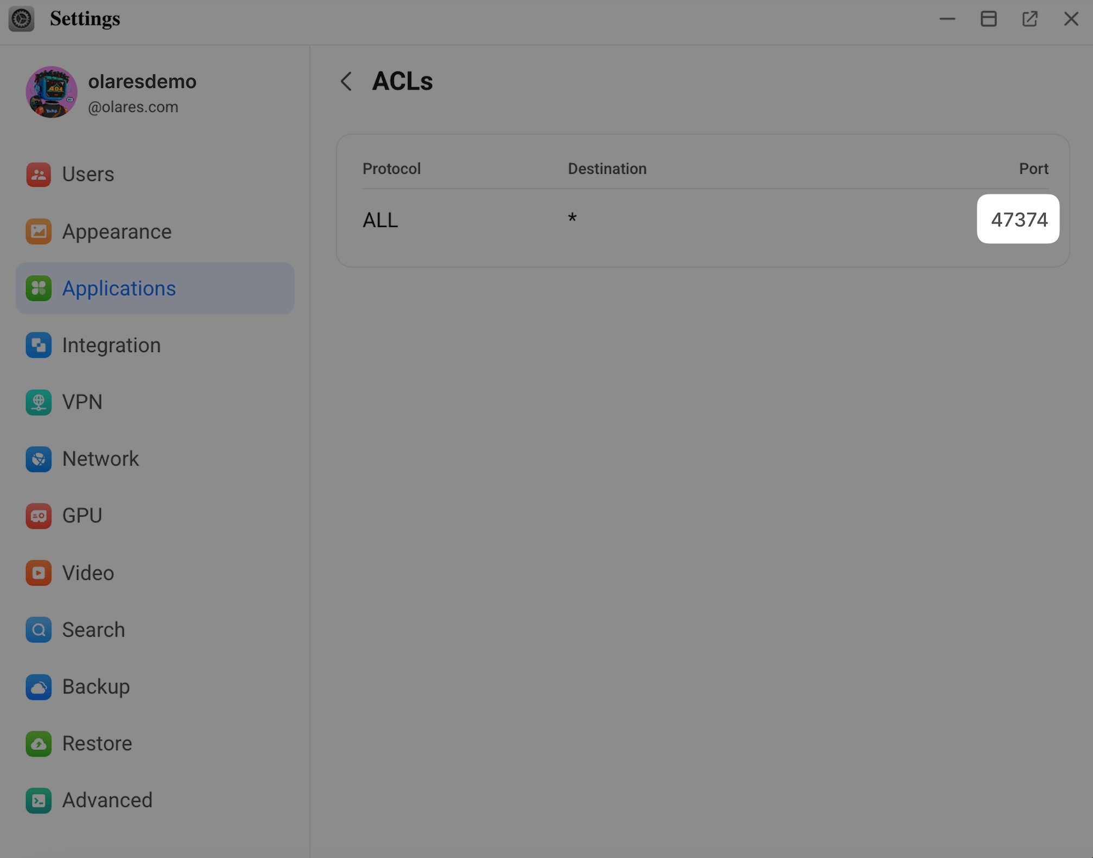Open window in new tab icon
The height and width of the screenshot is (858, 1093).
pos(1030,19)
